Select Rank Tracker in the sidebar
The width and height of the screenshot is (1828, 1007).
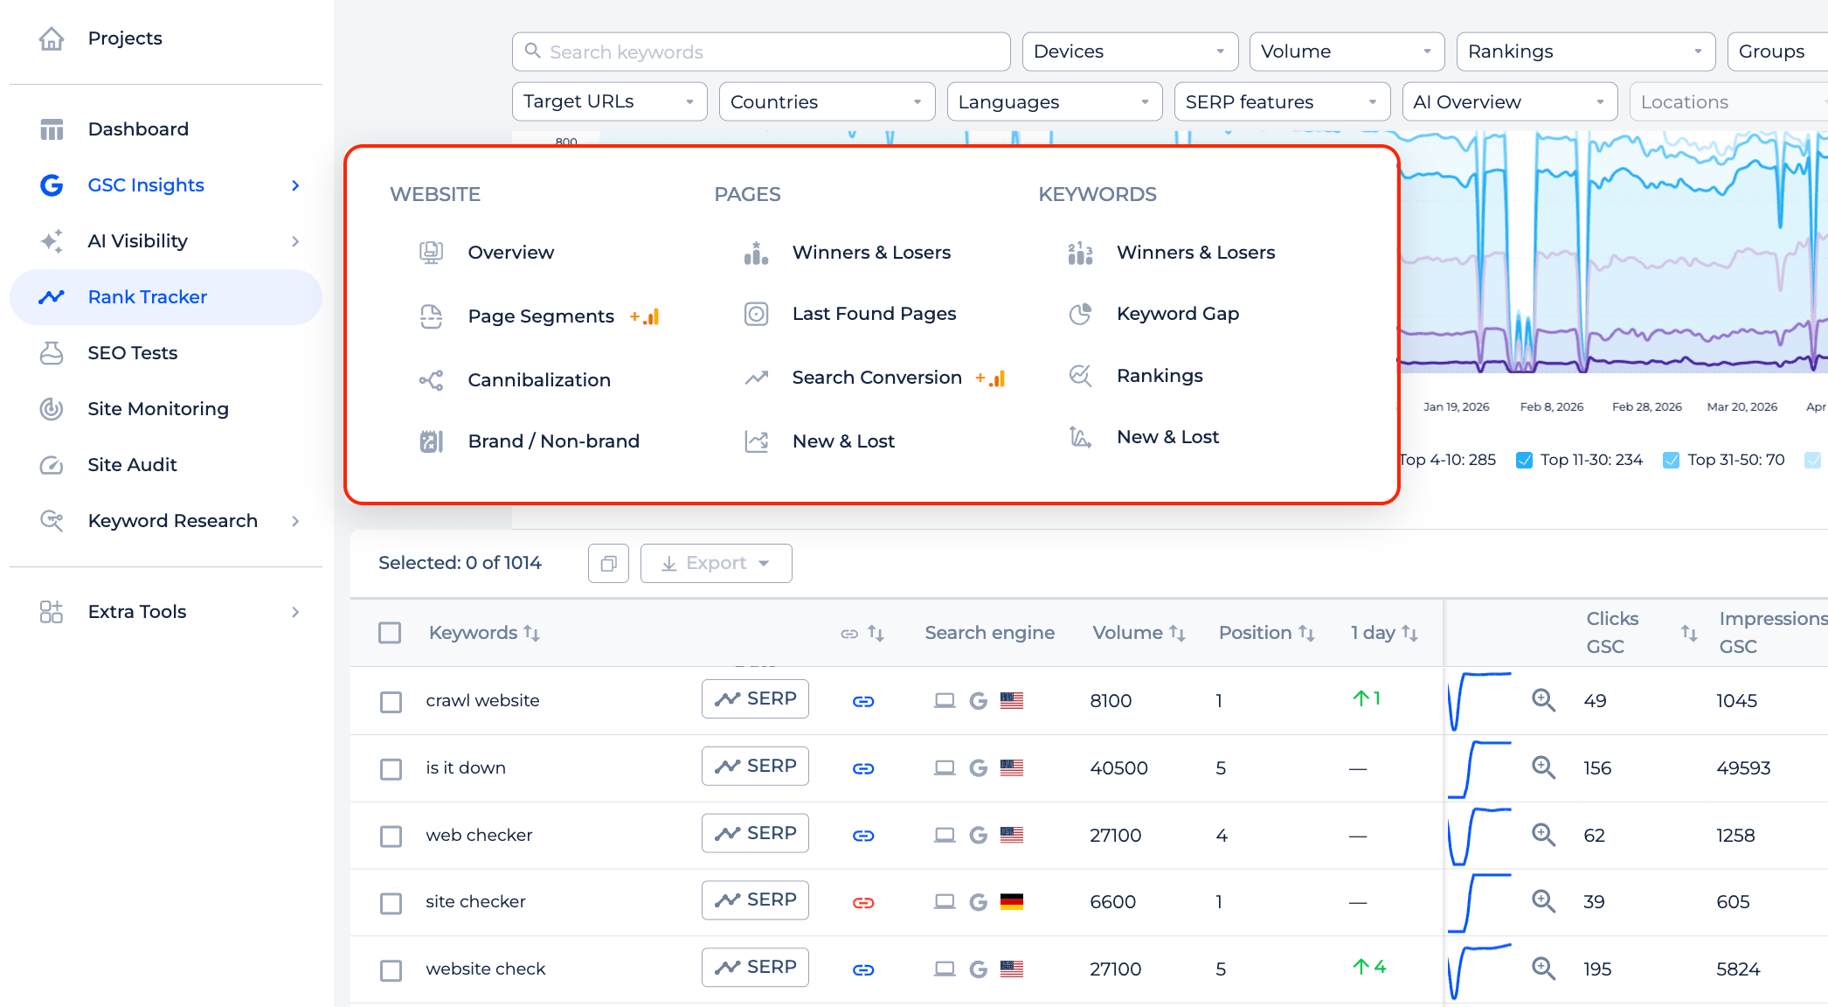coord(166,297)
